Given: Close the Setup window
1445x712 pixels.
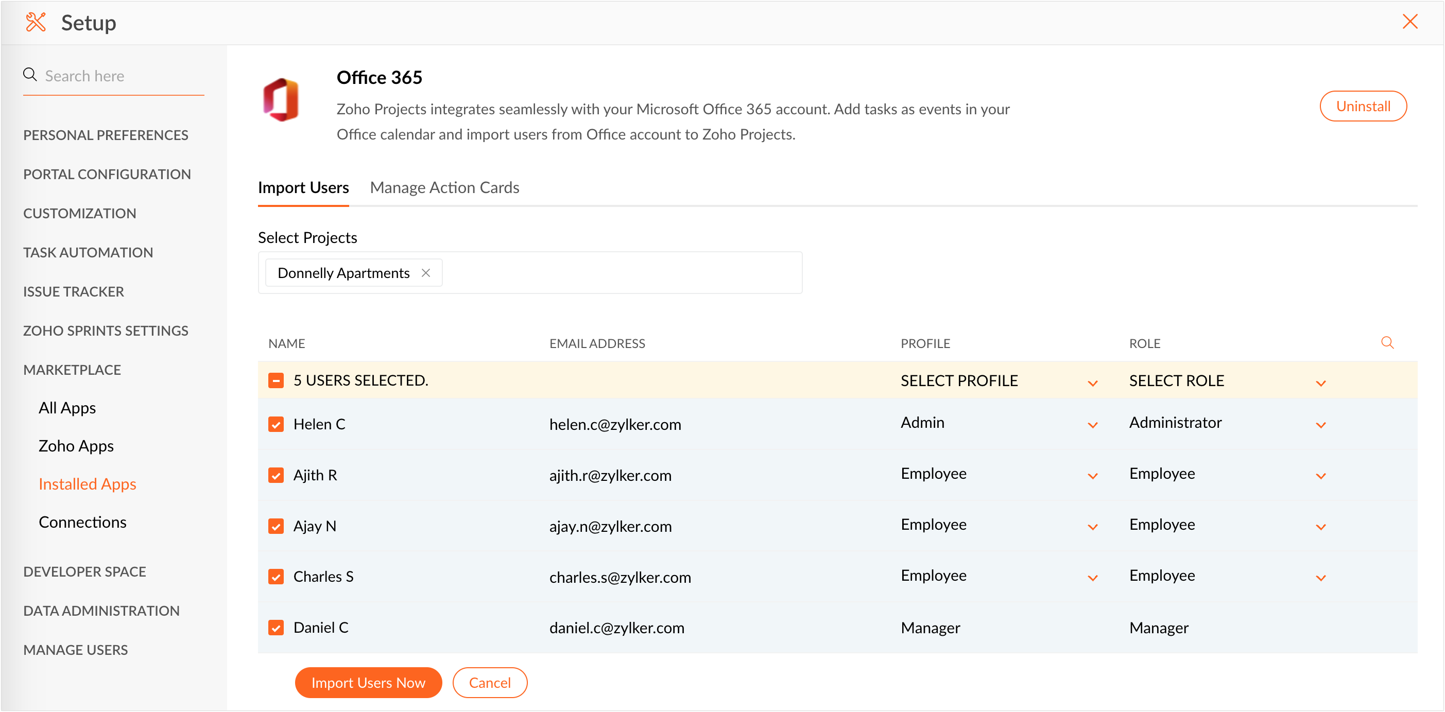Looking at the screenshot, I should click(x=1409, y=22).
